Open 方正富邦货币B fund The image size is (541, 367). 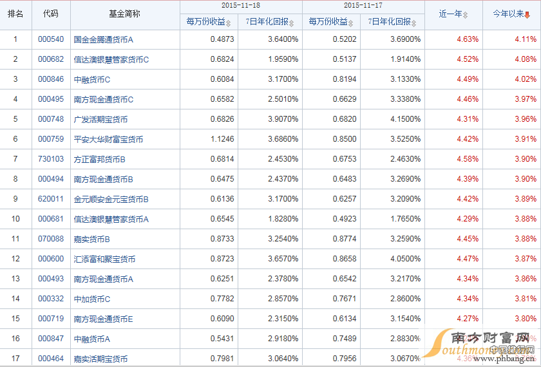(x=100, y=160)
